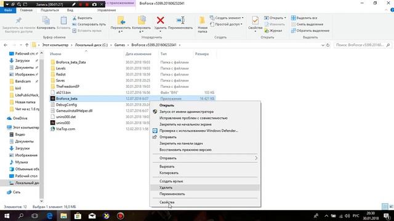The width and height of the screenshot is (394, 221).
Task: Go up one folder level with the up arrow
Action: [x=27, y=45]
